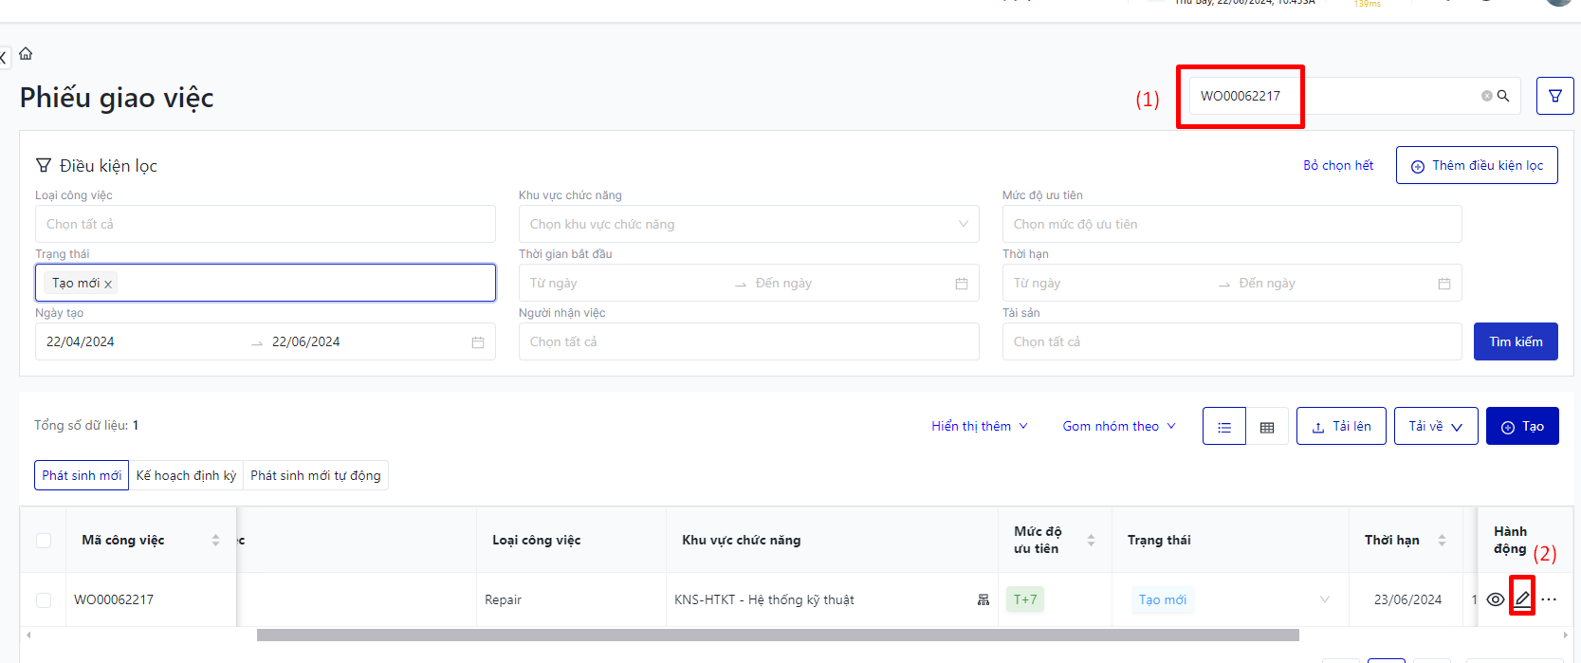The height and width of the screenshot is (663, 1581).
Task: Edit work order WO00062217 with pencil icon
Action: click(1521, 599)
